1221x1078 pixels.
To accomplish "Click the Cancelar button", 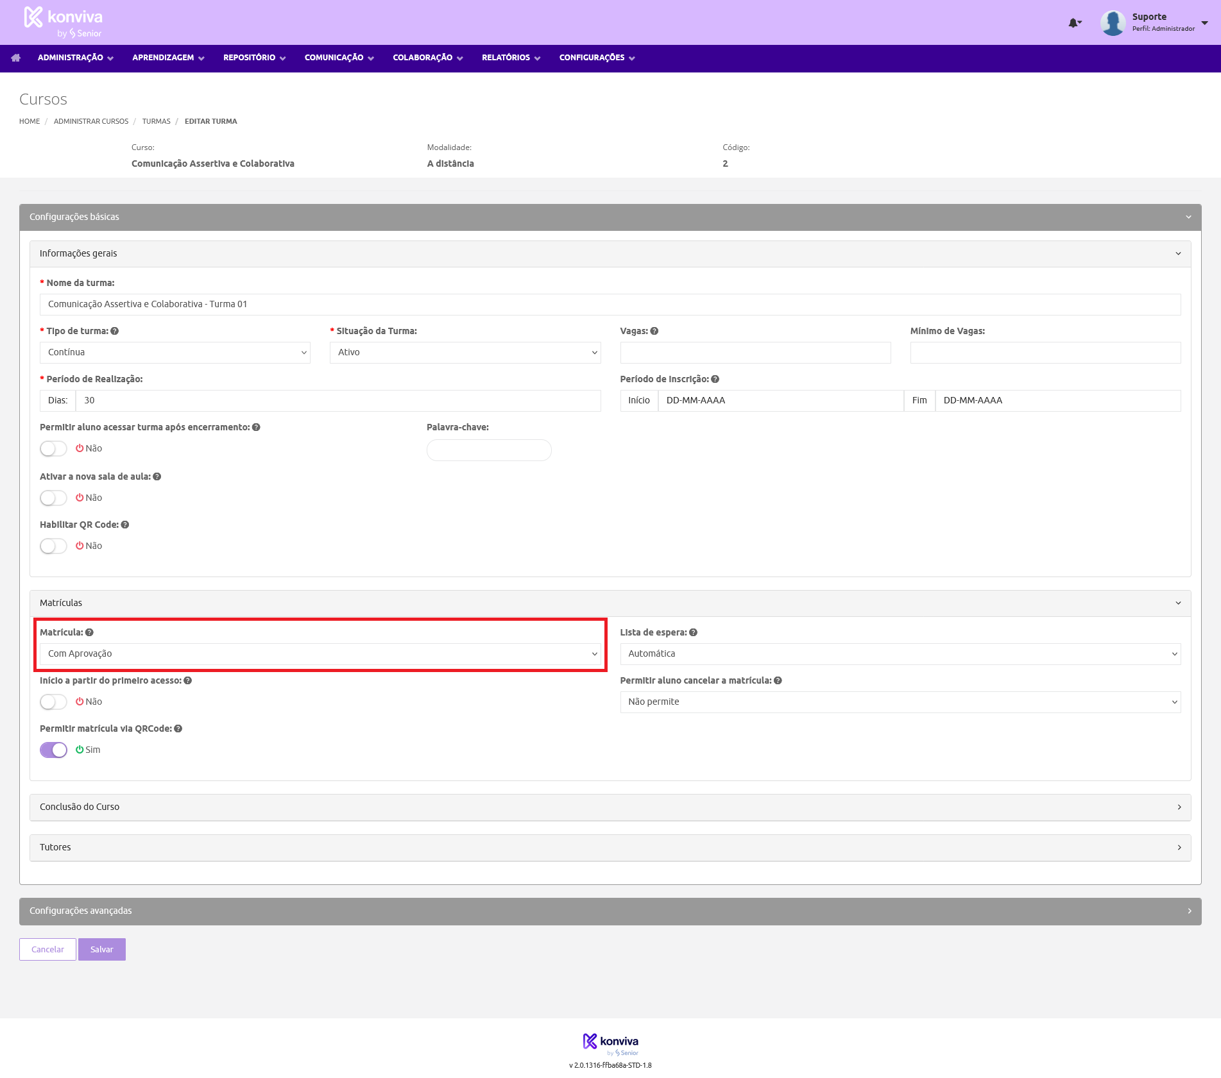I will tap(48, 950).
